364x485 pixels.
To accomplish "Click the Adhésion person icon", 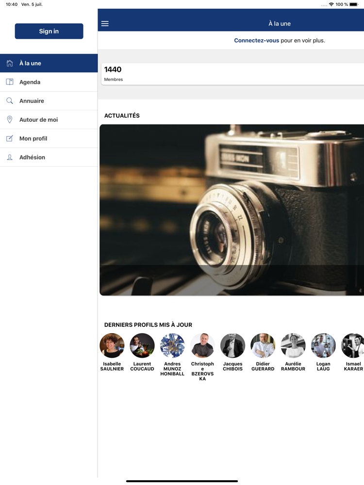I will (x=10, y=157).
